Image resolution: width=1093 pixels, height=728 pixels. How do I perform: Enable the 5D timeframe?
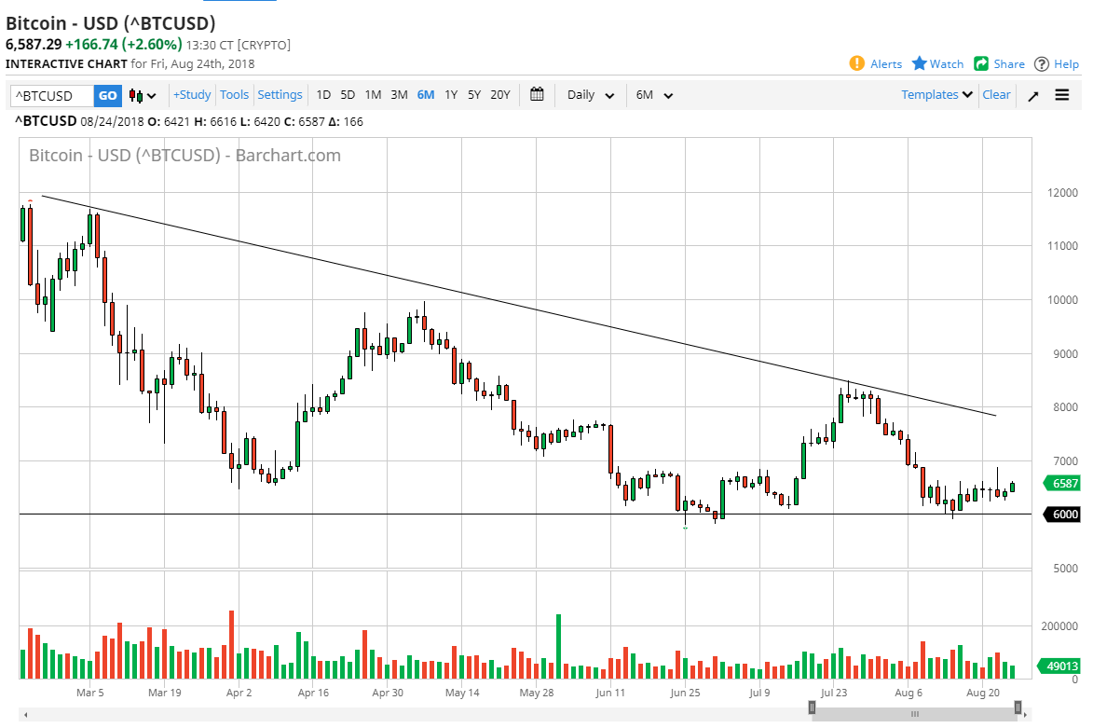pos(348,94)
